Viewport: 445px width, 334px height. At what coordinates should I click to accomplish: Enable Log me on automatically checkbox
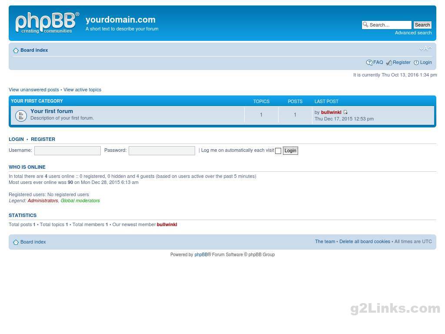click(278, 151)
